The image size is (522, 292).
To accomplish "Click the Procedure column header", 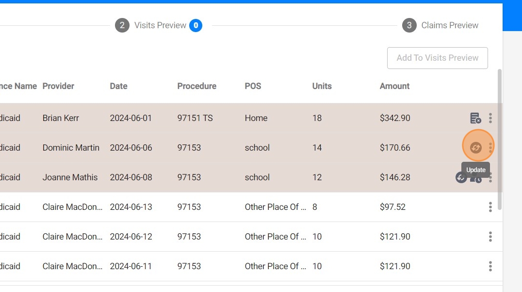I will tap(196, 86).
